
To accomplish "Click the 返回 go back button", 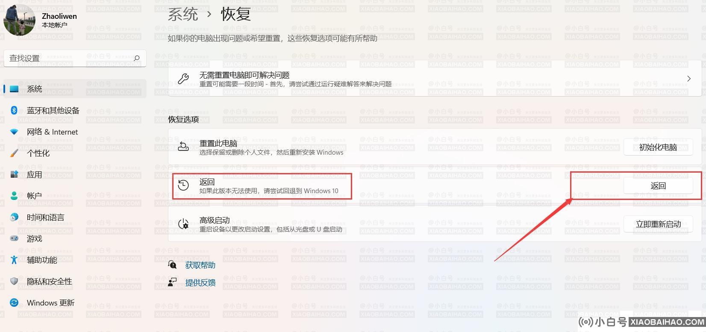I will pyautogui.click(x=658, y=185).
